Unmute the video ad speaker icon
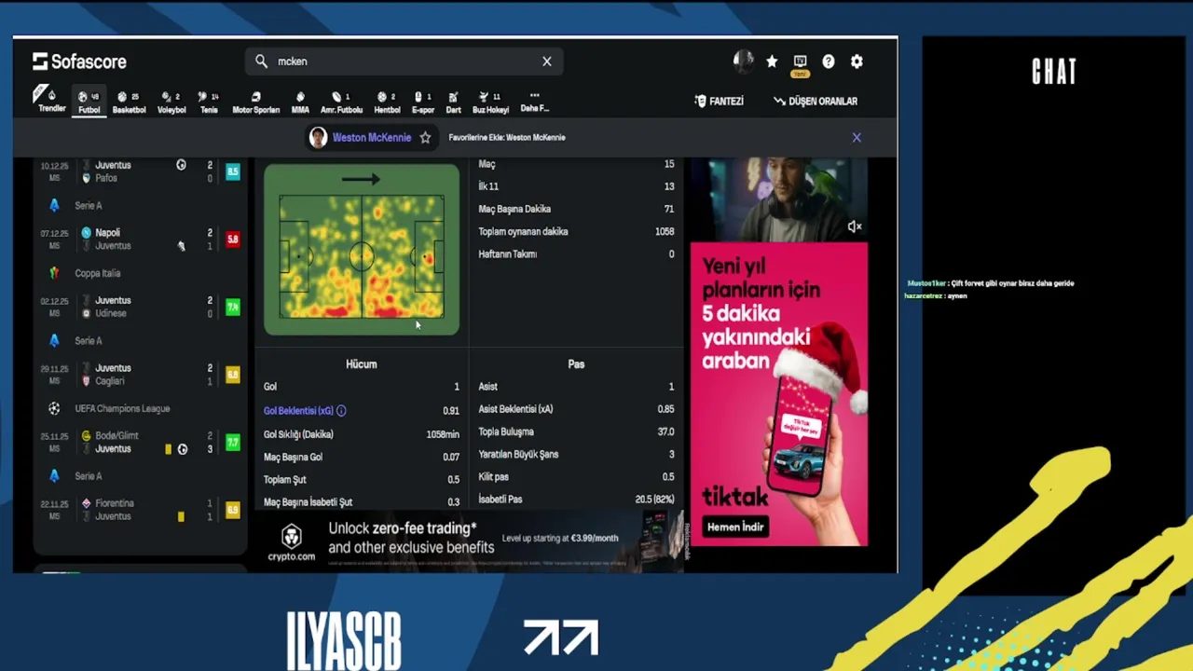The height and width of the screenshot is (671, 1193). coord(855,226)
